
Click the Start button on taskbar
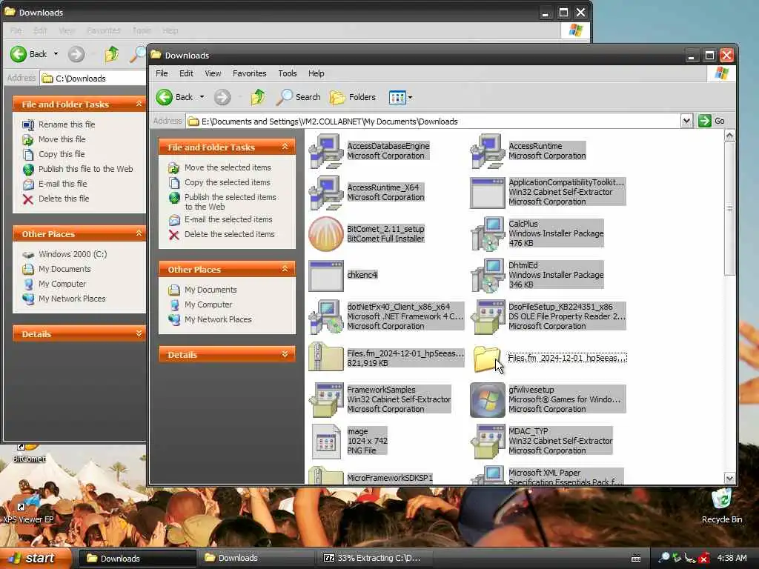click(x=36, y=559)
